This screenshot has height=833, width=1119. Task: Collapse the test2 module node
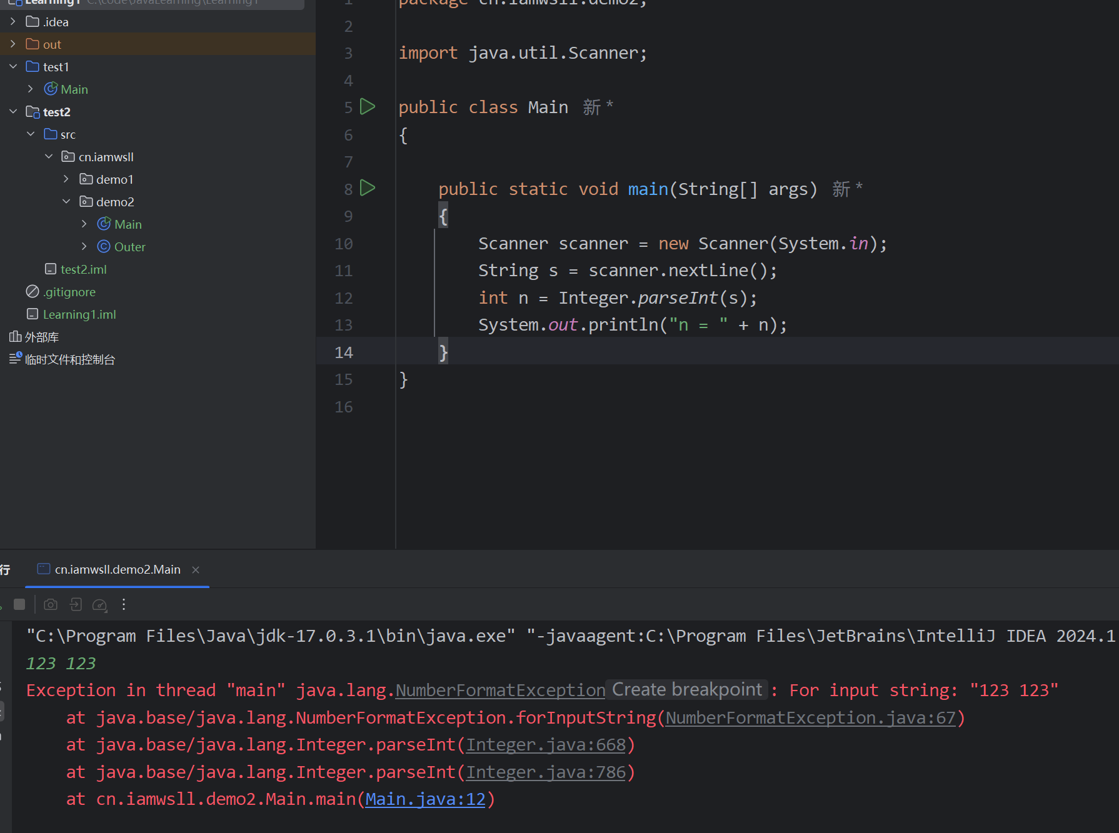click(x=13, y=112)
